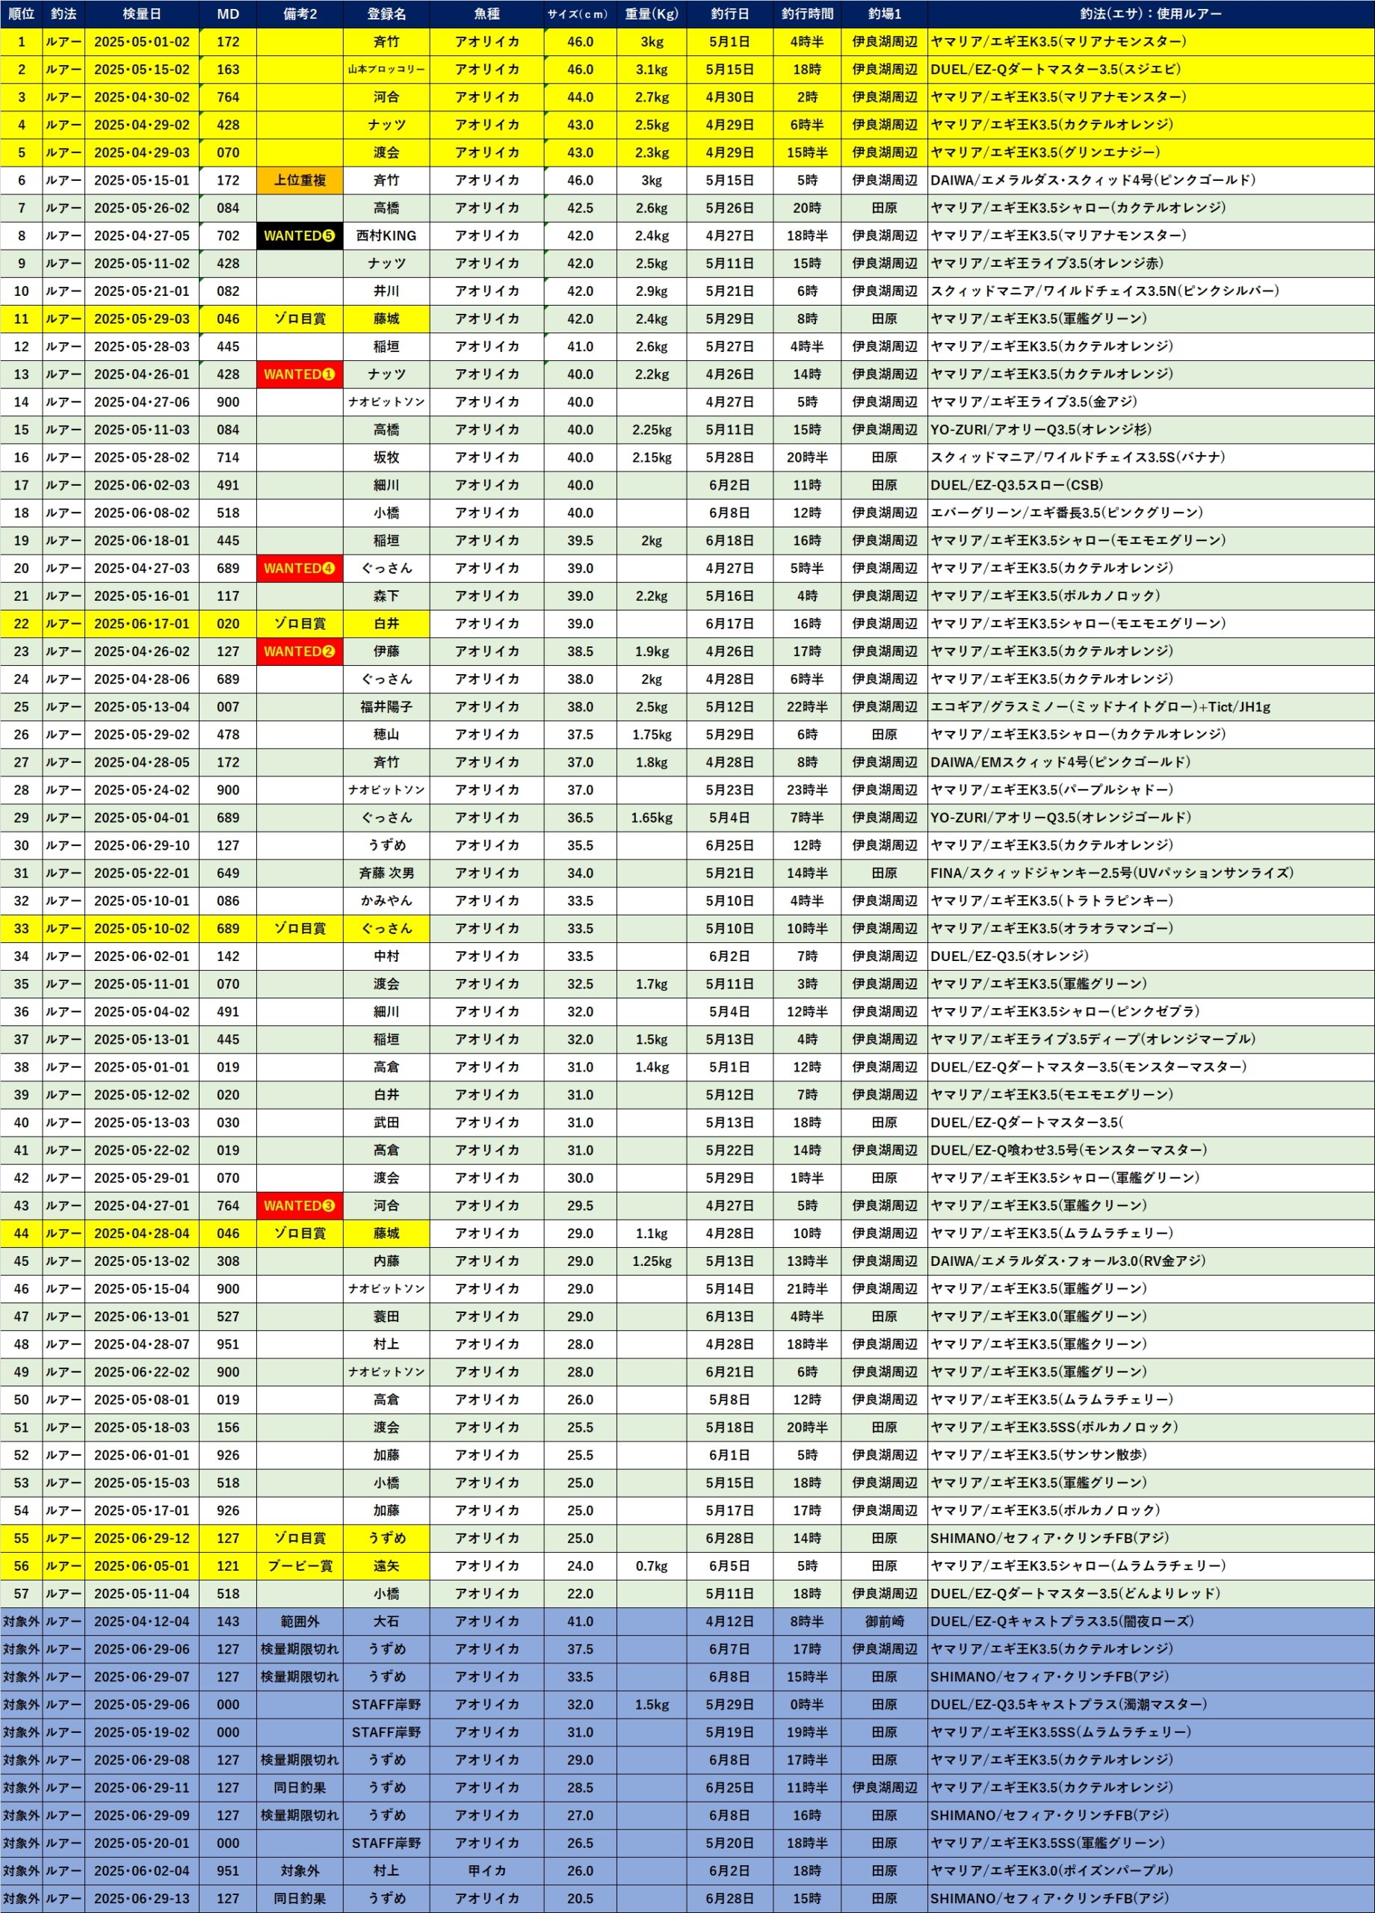This screenshot has height=1913, width=1375.
Task: Click the 釣場1 column header
Action: pyautogui.click(x=884, y=14)
